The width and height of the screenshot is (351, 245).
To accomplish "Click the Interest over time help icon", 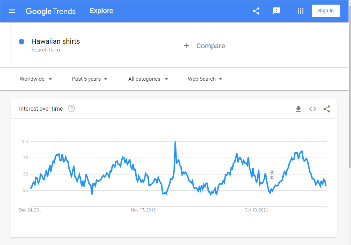I will [71, 108].
